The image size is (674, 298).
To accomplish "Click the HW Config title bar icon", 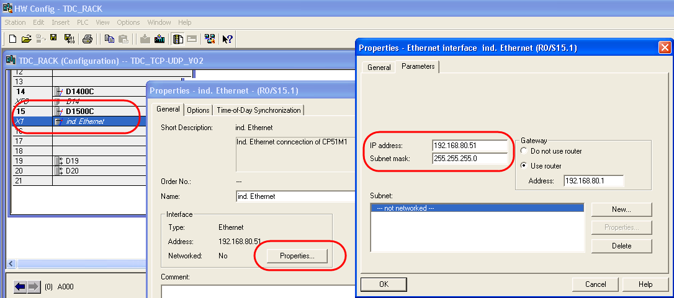I will 7,8.
